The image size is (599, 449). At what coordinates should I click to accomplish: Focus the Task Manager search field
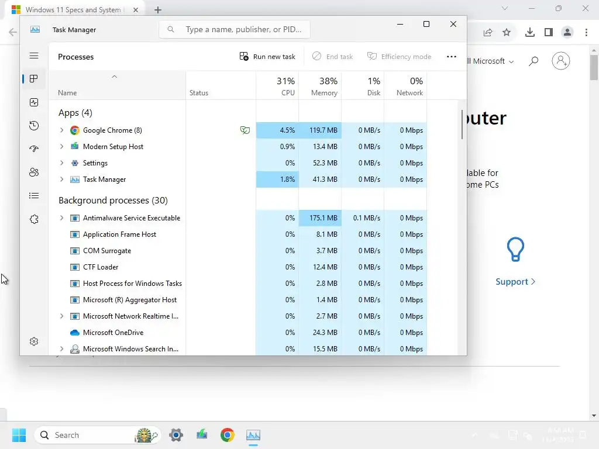point(235,29)
